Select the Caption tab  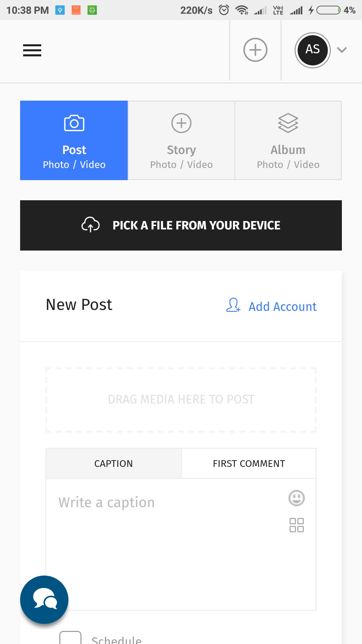click(x=113, y=464)
